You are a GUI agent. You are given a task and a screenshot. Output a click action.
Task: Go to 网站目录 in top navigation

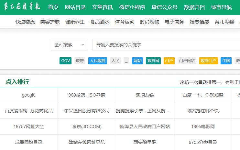(x=75, y=7)
